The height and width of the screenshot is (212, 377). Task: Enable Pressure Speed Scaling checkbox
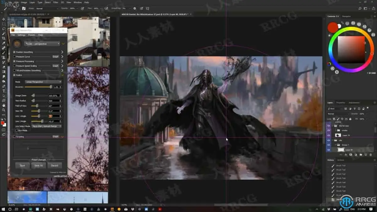pos(14,66)
